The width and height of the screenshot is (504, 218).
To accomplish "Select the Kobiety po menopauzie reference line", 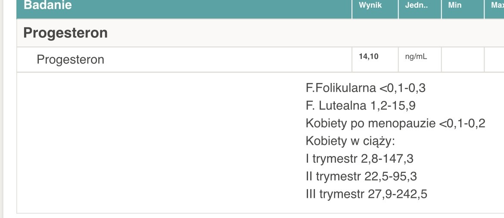I will click(x=395, y=123).
